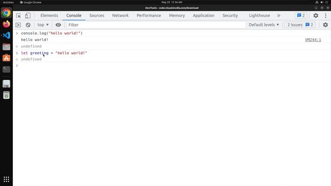Open the Application tab
This screenshot has width=331, height=186.
click(203, 16)
